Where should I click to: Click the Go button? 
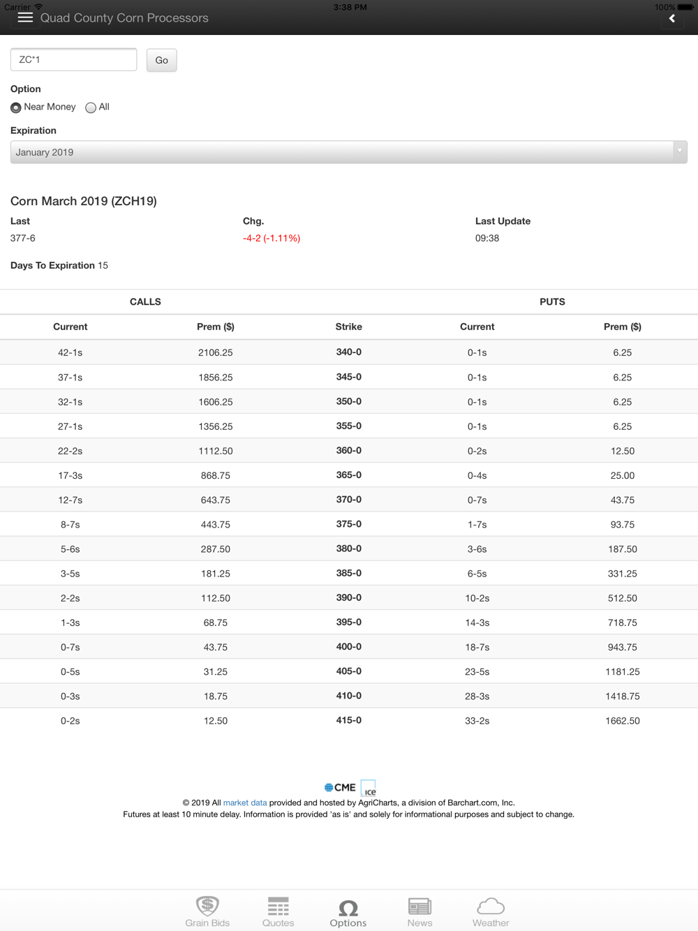[x=161, y=60]
